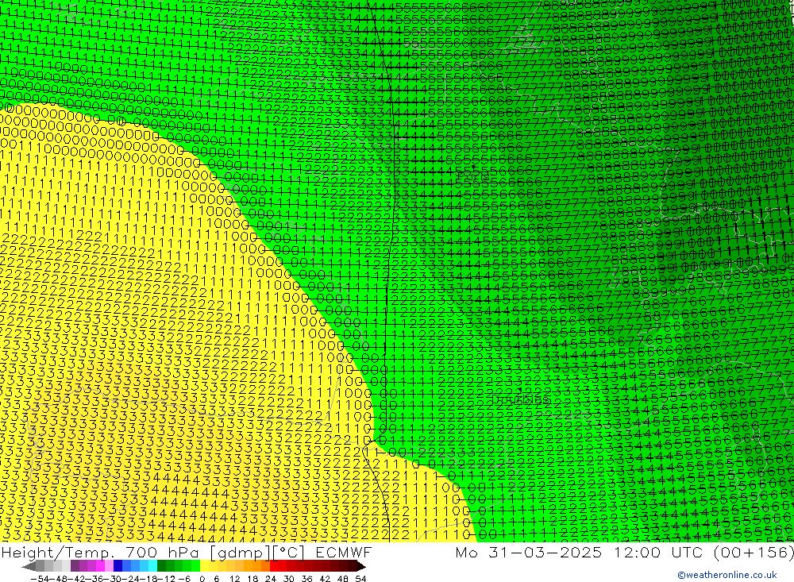Click the "24" label under the color scale

pos(271,579)
